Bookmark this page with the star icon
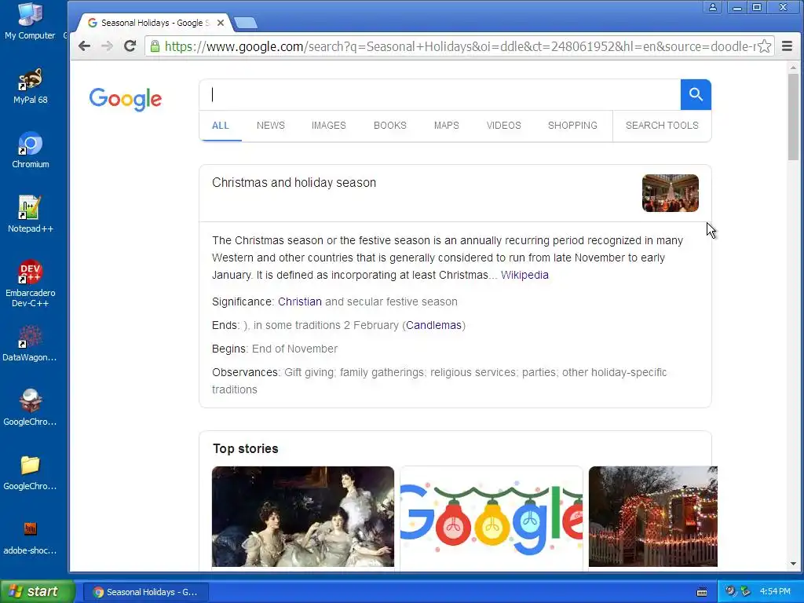This screenshot has height=603, width=804. (x=764, y=46)
